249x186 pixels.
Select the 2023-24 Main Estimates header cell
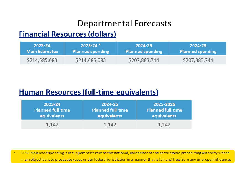tap(42, 48)
